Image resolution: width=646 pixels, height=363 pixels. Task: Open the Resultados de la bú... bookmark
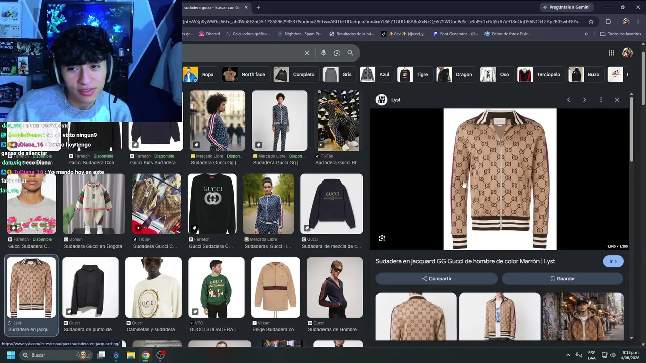point(352,34)
